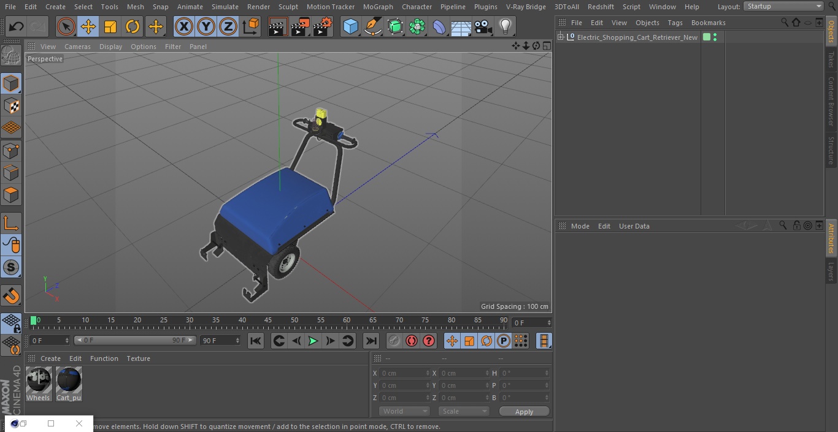Expand Electric_Shopping_Cart_Retriever_New object tree
The width and height of the screenshot is (838, 432).
[560, 37]
